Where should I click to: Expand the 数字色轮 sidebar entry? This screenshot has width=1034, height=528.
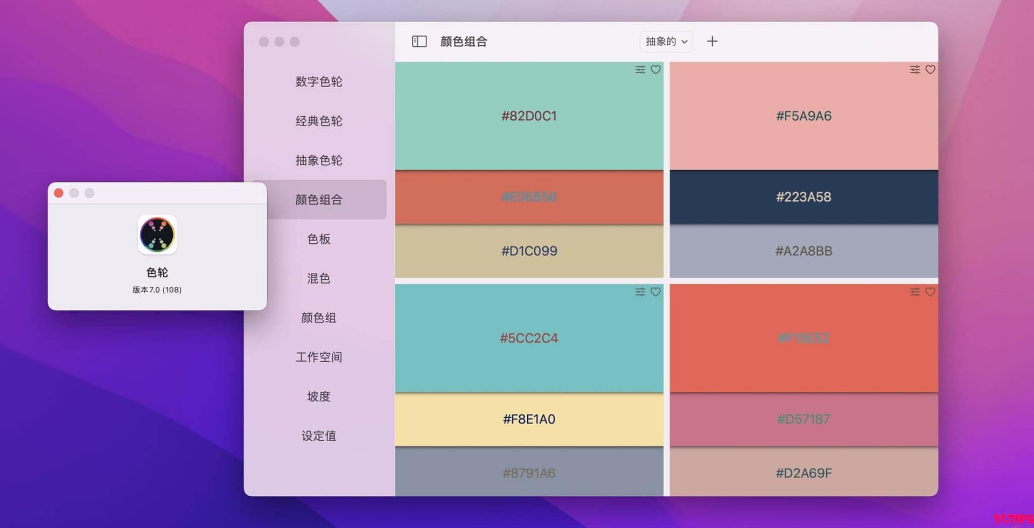pyautogui.click(x=318, y=82)
